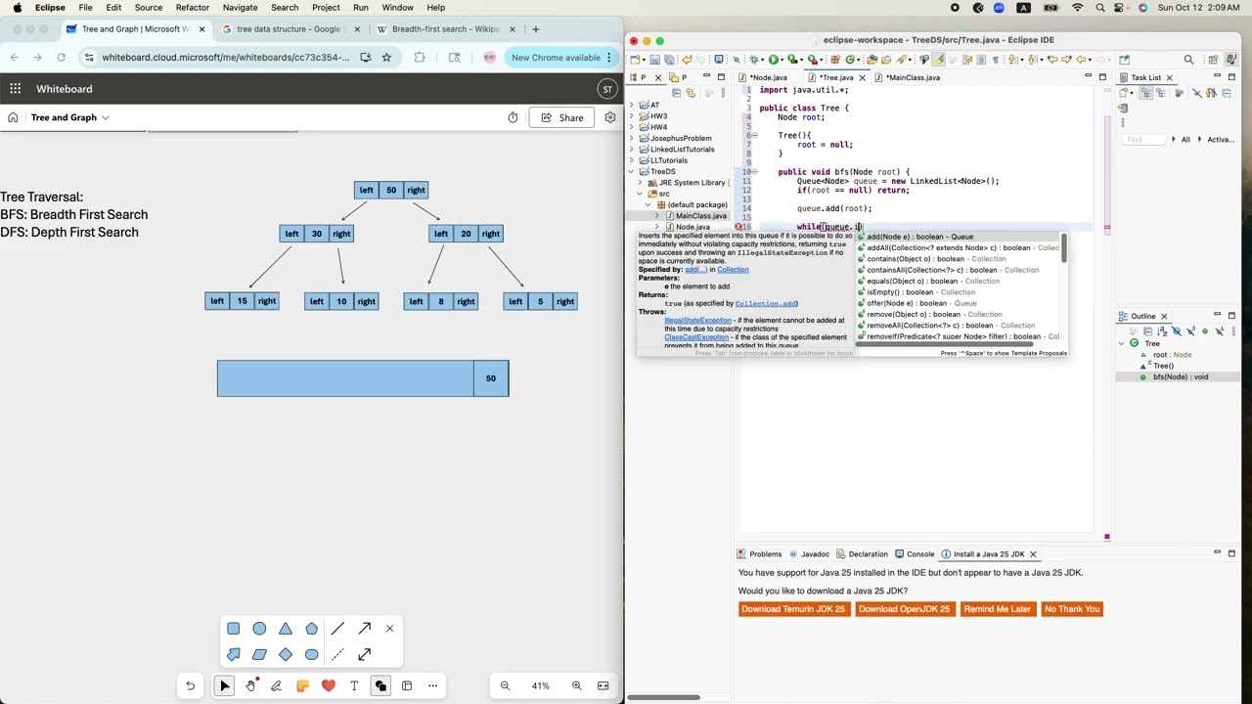Activate the Whiteboard select pointer tool
Viewport: 1252px width, 704px height.
click(224, 685)
